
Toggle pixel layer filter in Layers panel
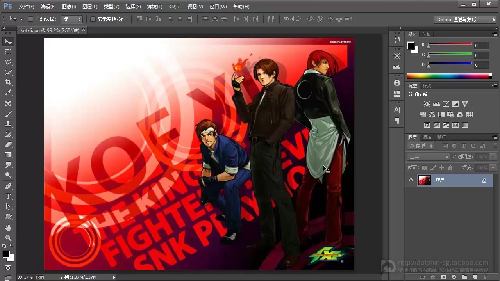[x=445, y=146]
